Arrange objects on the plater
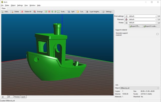This screenshot has width=161, height=102. pos(38,12)
